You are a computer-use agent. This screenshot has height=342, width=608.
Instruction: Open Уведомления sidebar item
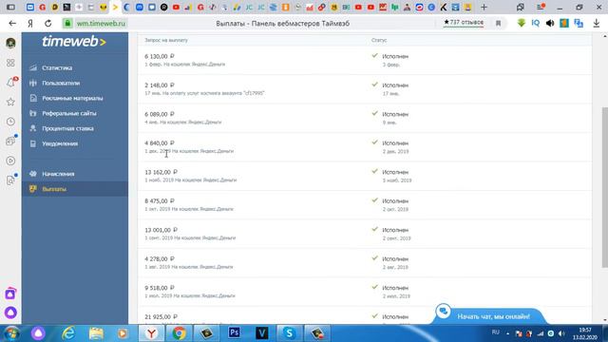(60, 143)
